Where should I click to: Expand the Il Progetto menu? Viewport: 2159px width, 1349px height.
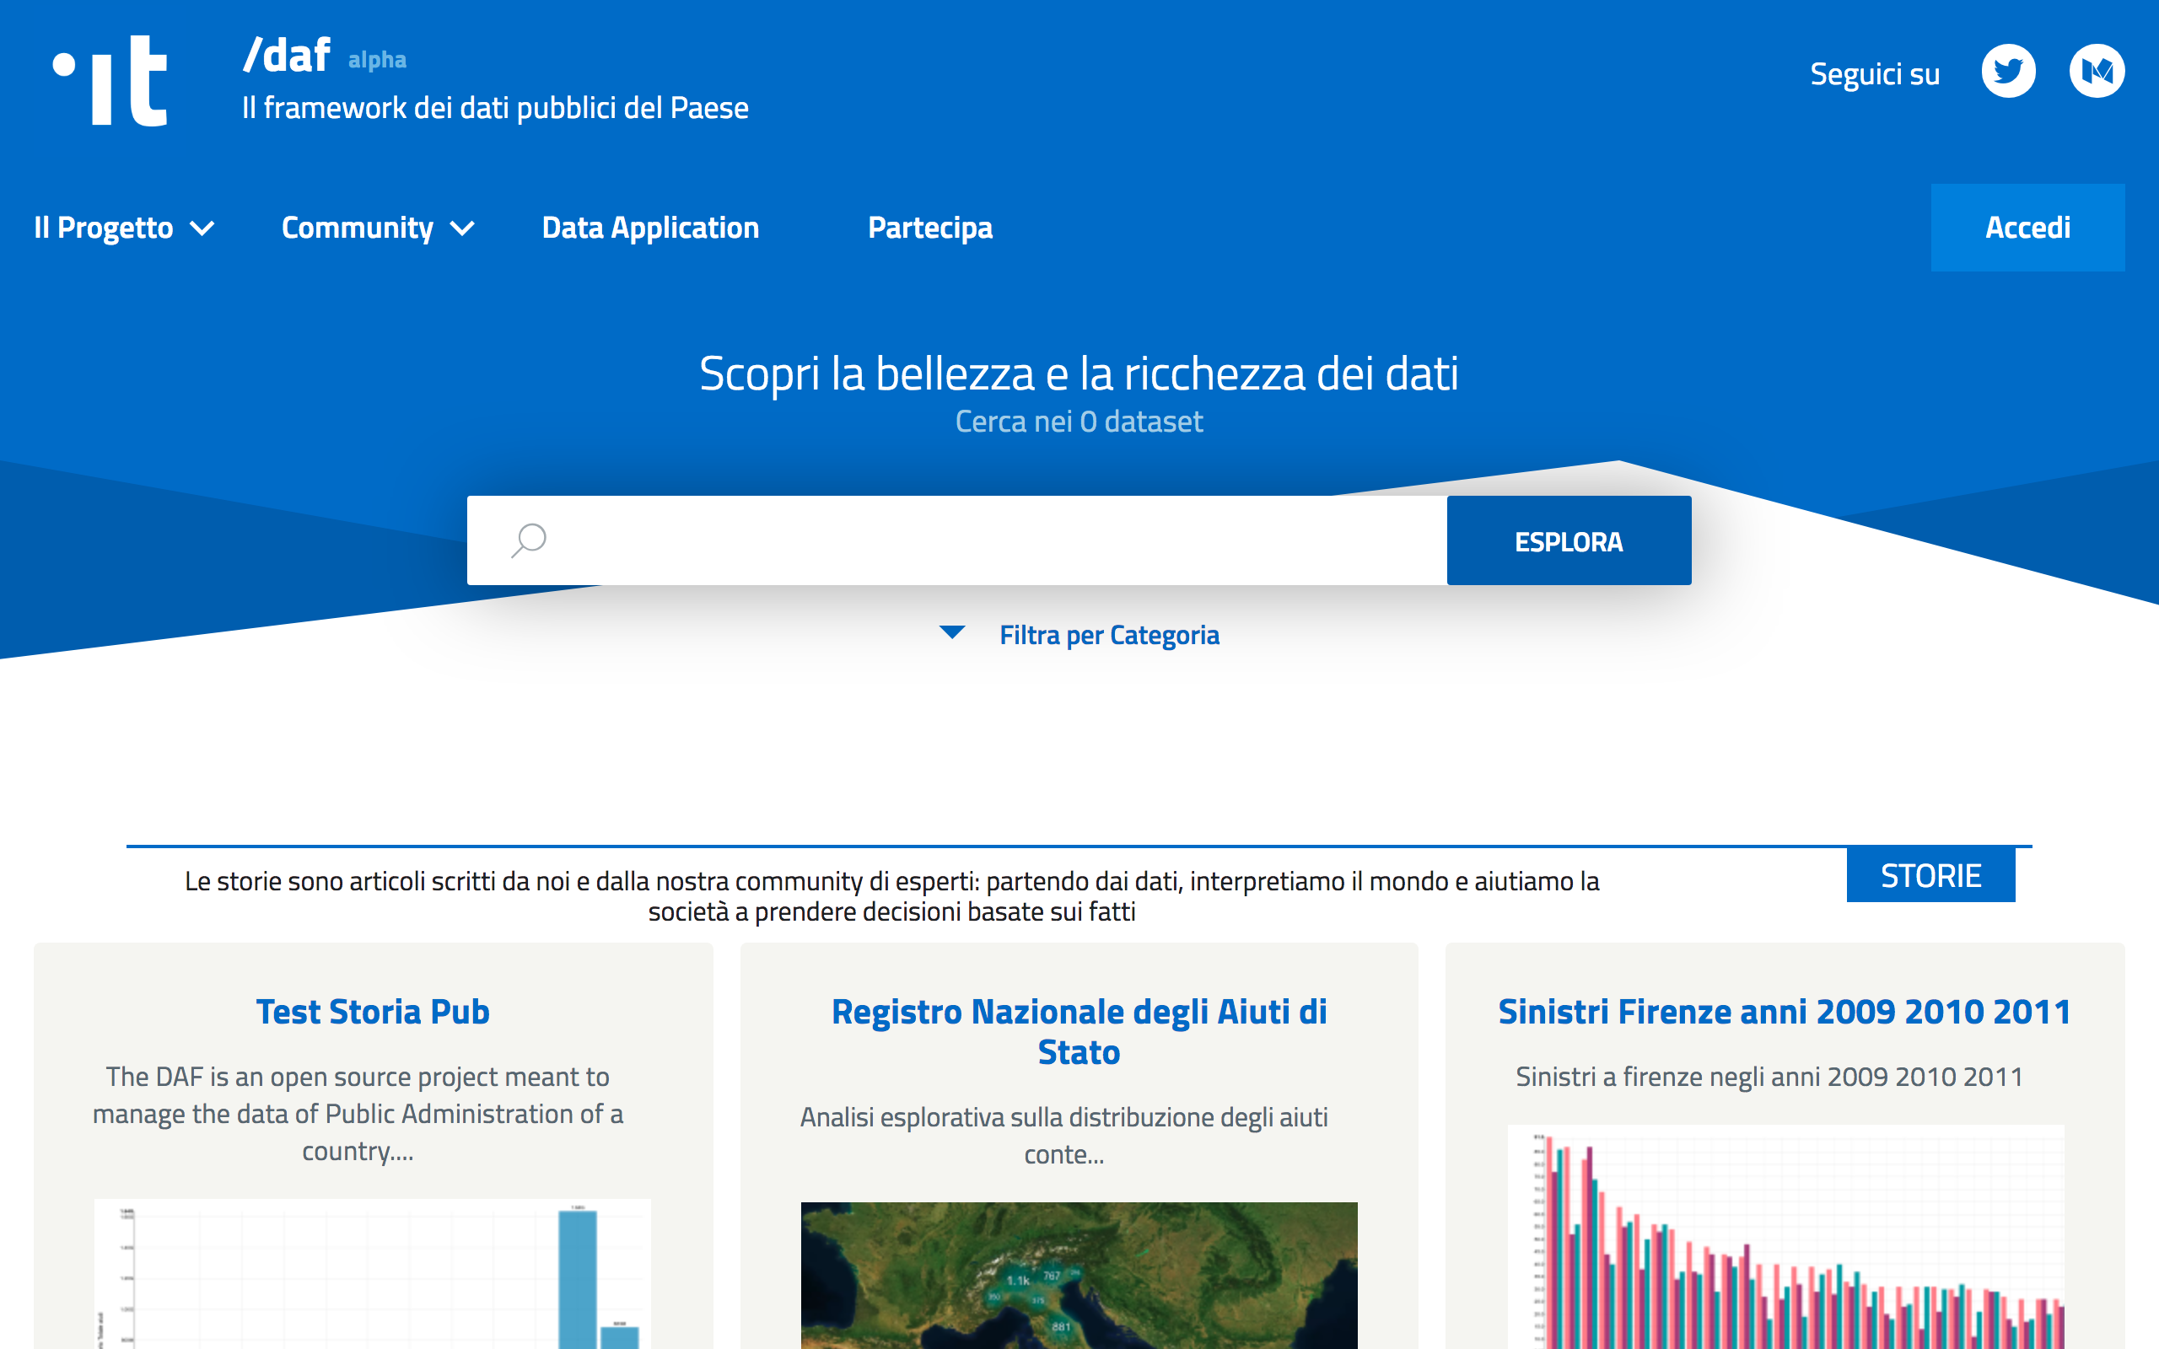124,228
